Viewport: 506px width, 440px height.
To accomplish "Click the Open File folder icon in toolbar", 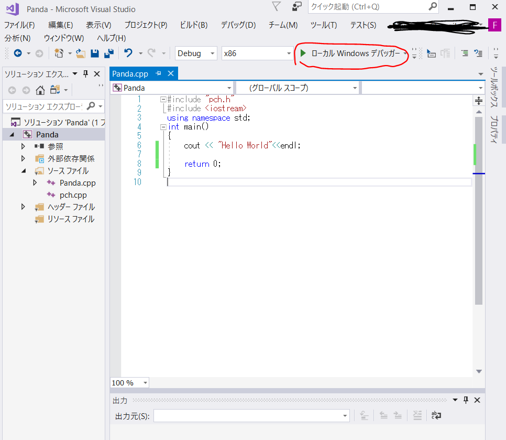I will tap(80, 53).
